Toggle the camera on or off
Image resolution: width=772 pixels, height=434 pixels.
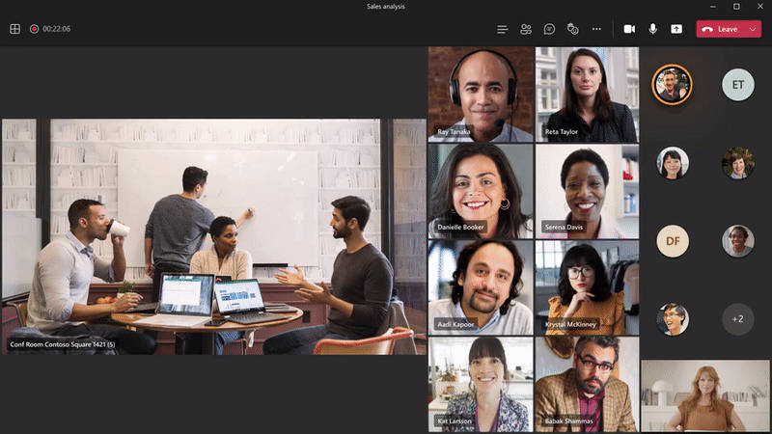point(629,29)
